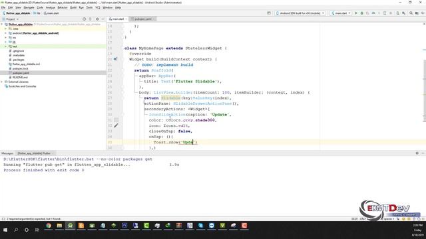Image resolution: width=426 pixels, height=239 pixels.
Task: Click the editor vertical scrollbar
Action: [x=425, y=91]
